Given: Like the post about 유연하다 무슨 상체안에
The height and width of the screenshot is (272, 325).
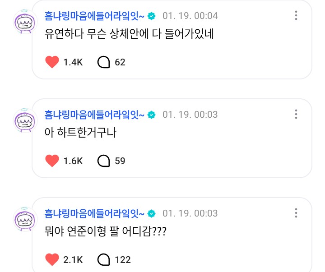Looking at the screenshot, I should point(52,62).
